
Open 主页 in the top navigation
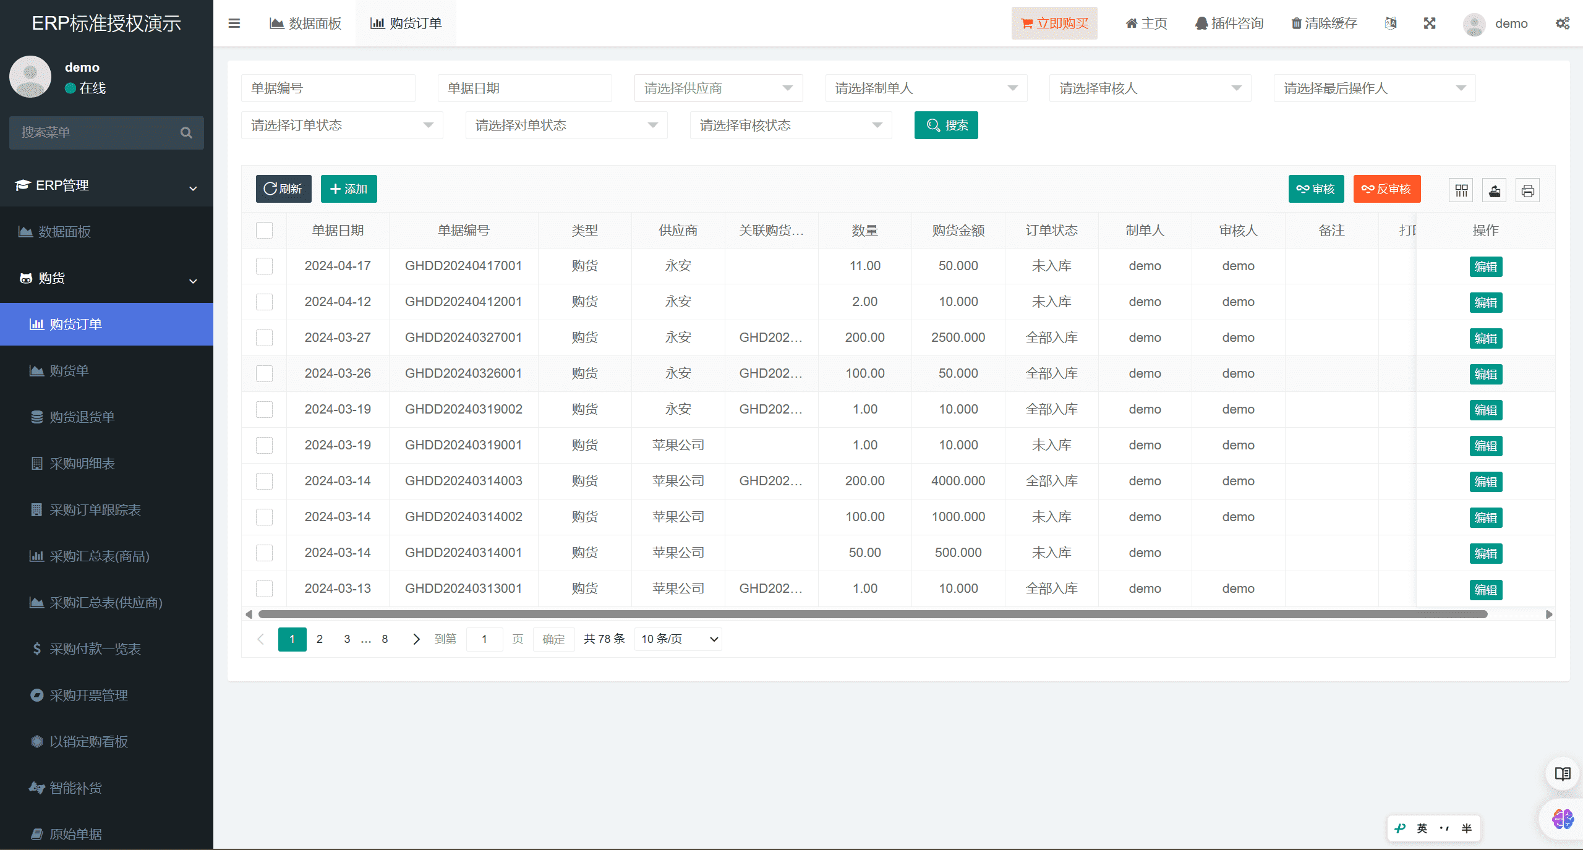[1146, 23]
